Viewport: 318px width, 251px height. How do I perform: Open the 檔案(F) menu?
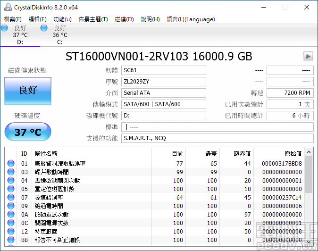click(x=13, y=19)
